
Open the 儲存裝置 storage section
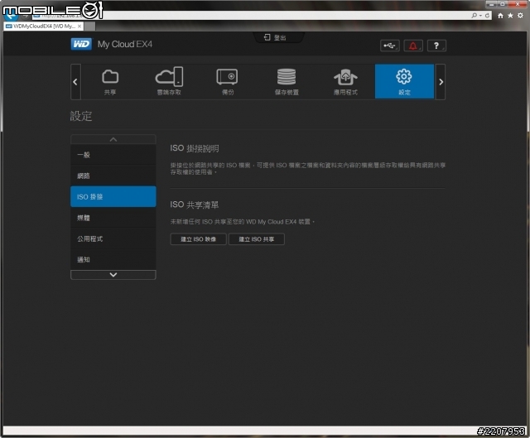click(x=287, y=82)
